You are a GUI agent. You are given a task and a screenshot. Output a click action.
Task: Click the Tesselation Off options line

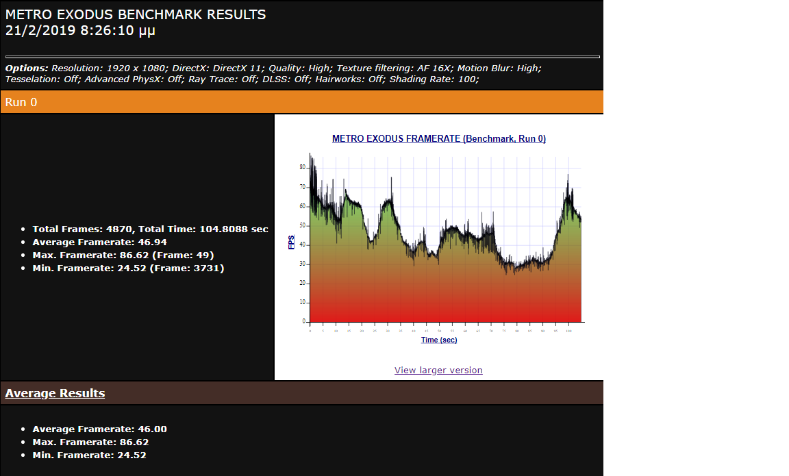pyautogui.click(x=242, y=79)
